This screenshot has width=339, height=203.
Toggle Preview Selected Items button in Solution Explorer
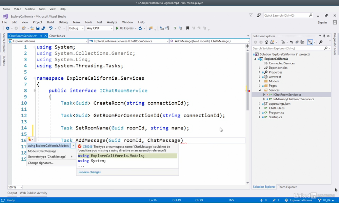pyautogui.click(x=310, y=42)
